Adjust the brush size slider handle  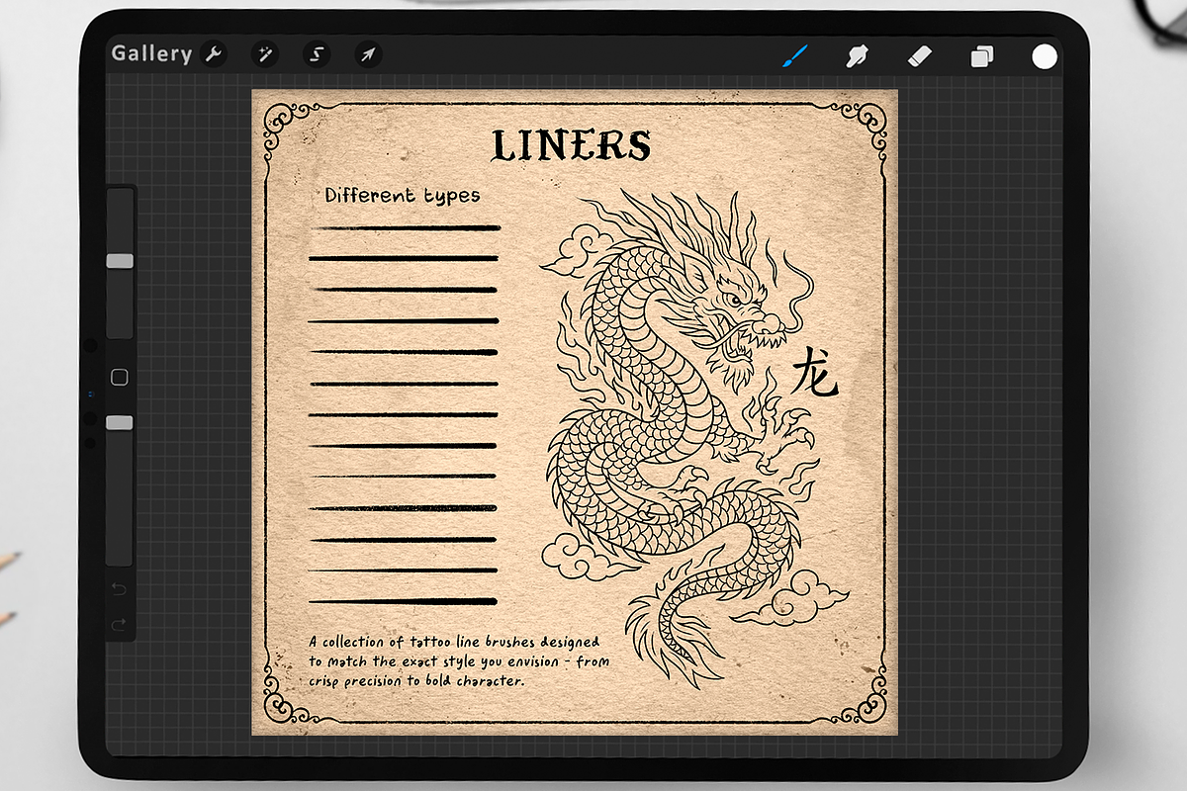tap(120, 261)
